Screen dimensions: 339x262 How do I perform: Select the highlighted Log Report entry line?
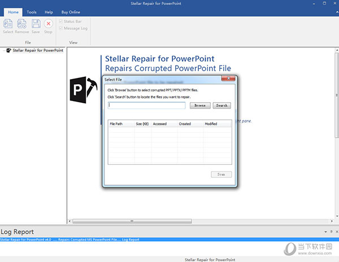click(169, 239)
